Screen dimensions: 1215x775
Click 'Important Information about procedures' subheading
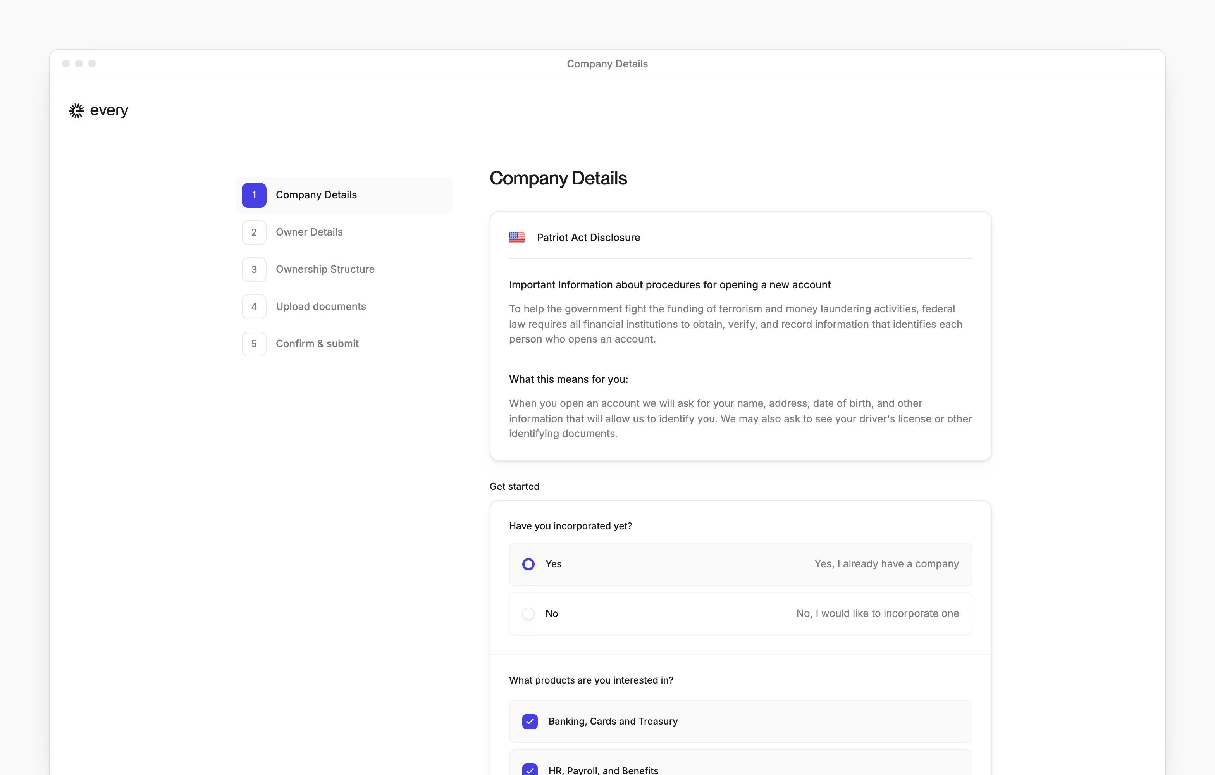point(669,285)
